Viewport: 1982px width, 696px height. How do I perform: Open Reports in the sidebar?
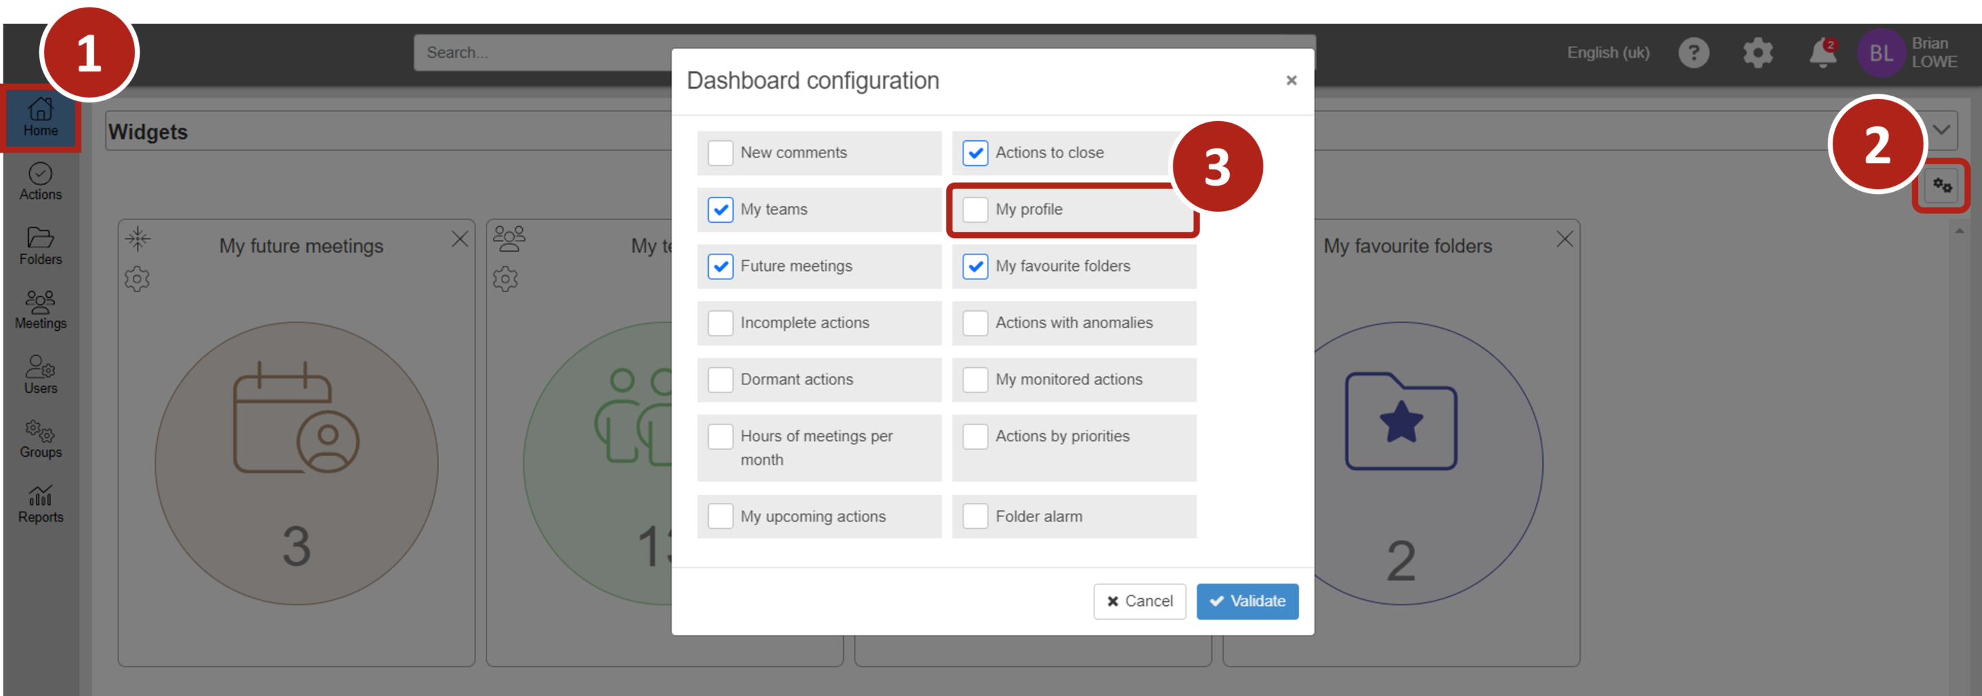click(40, 505)
